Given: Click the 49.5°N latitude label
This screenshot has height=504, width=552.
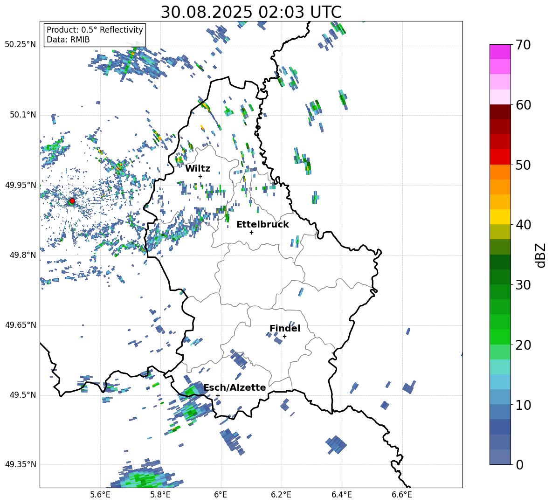Looking at the screenshot, I should pyautogui.click(x=22, y=395).
